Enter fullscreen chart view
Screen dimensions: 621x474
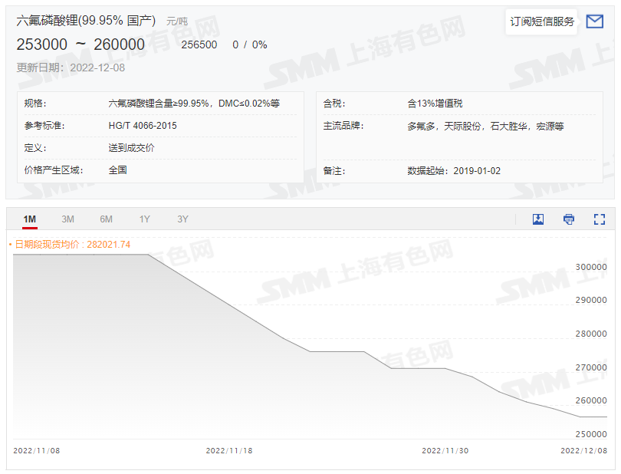[599, 219]
